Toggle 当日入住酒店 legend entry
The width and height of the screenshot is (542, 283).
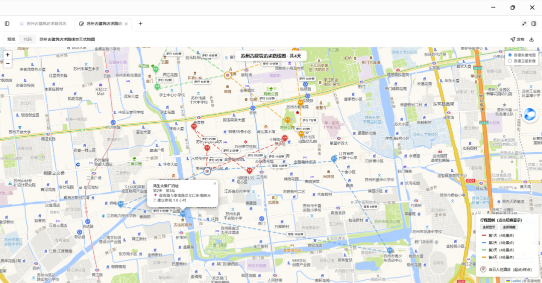coord(507,269)
